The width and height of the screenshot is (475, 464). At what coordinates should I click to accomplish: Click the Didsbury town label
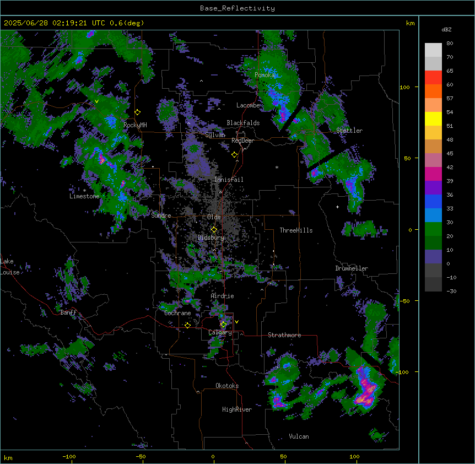pyautogui.click(x=211, y=238)
